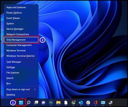This screenshot has width=128, height=107.
Task: Click the blank document icon on taskbar
Action: 66,102
